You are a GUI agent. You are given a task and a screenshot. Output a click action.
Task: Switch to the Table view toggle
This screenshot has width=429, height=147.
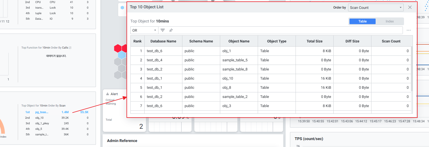point(362,21)
